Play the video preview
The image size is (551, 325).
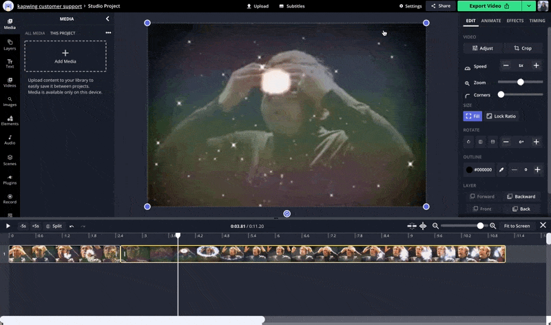point(8,226)
